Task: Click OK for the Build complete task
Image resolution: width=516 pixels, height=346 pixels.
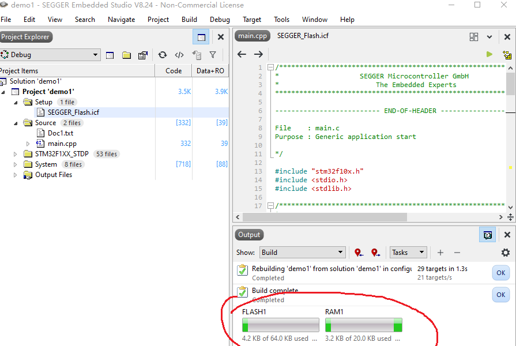Action: (x=501, y=295)
